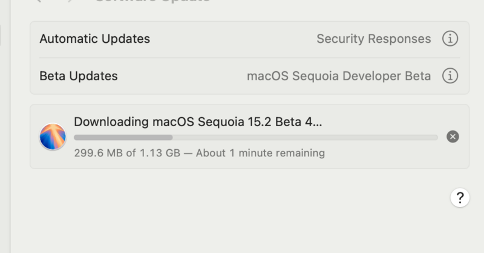Screen dimensions: 484x253
Task: Click the Downloading macOS Sequoia 15.2 title
Action: (198, 121)
